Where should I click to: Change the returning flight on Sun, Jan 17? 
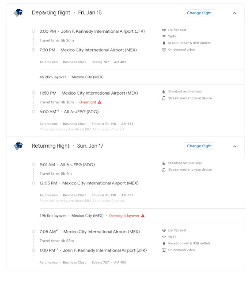pyautogui.click(x=199, y=146)
